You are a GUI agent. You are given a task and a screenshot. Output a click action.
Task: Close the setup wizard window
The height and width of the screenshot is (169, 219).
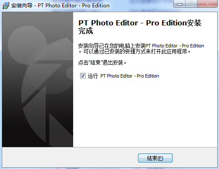coord(207,4)
